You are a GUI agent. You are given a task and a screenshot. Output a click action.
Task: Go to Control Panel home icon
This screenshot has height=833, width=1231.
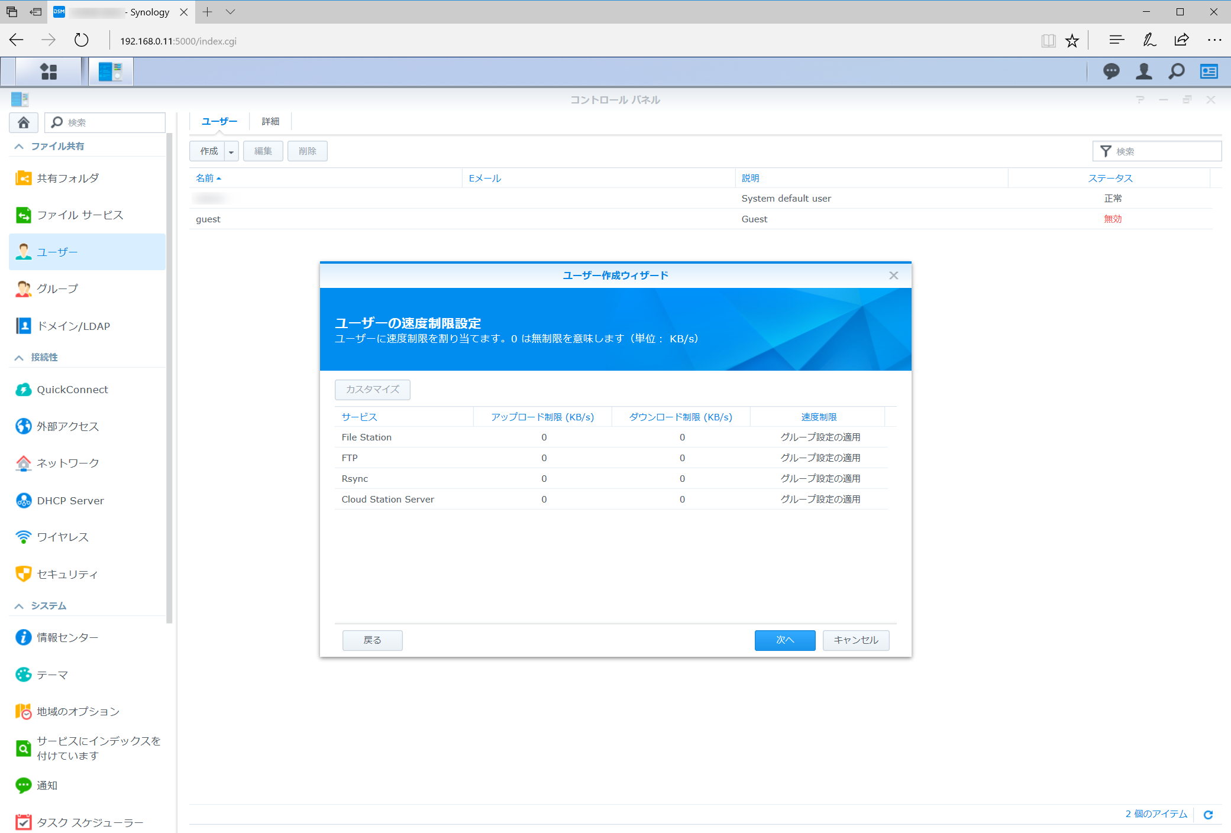click(24, 122)
